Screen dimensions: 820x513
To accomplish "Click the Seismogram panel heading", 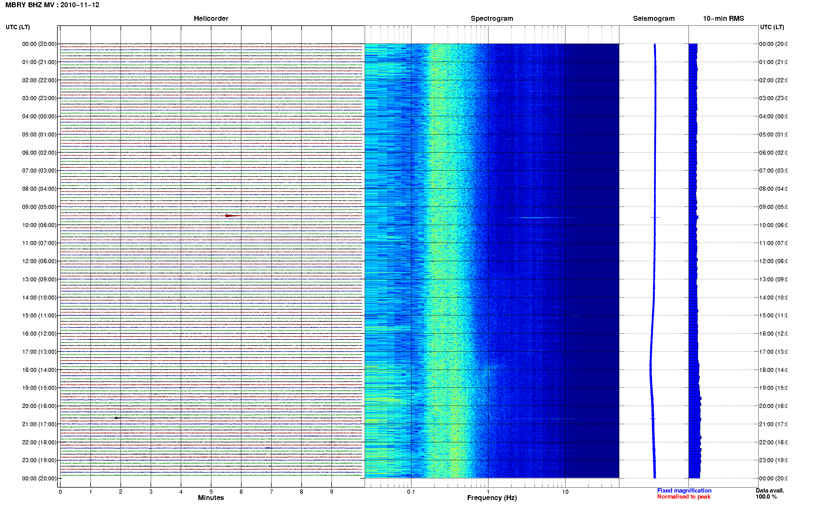I will 654,19.
